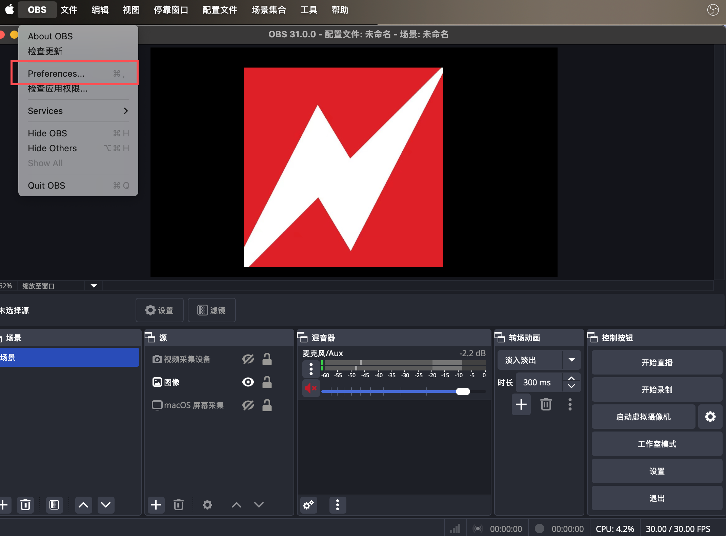
Task: Click 启动虚拟摄像机 button
Action: tap(643, 417)
